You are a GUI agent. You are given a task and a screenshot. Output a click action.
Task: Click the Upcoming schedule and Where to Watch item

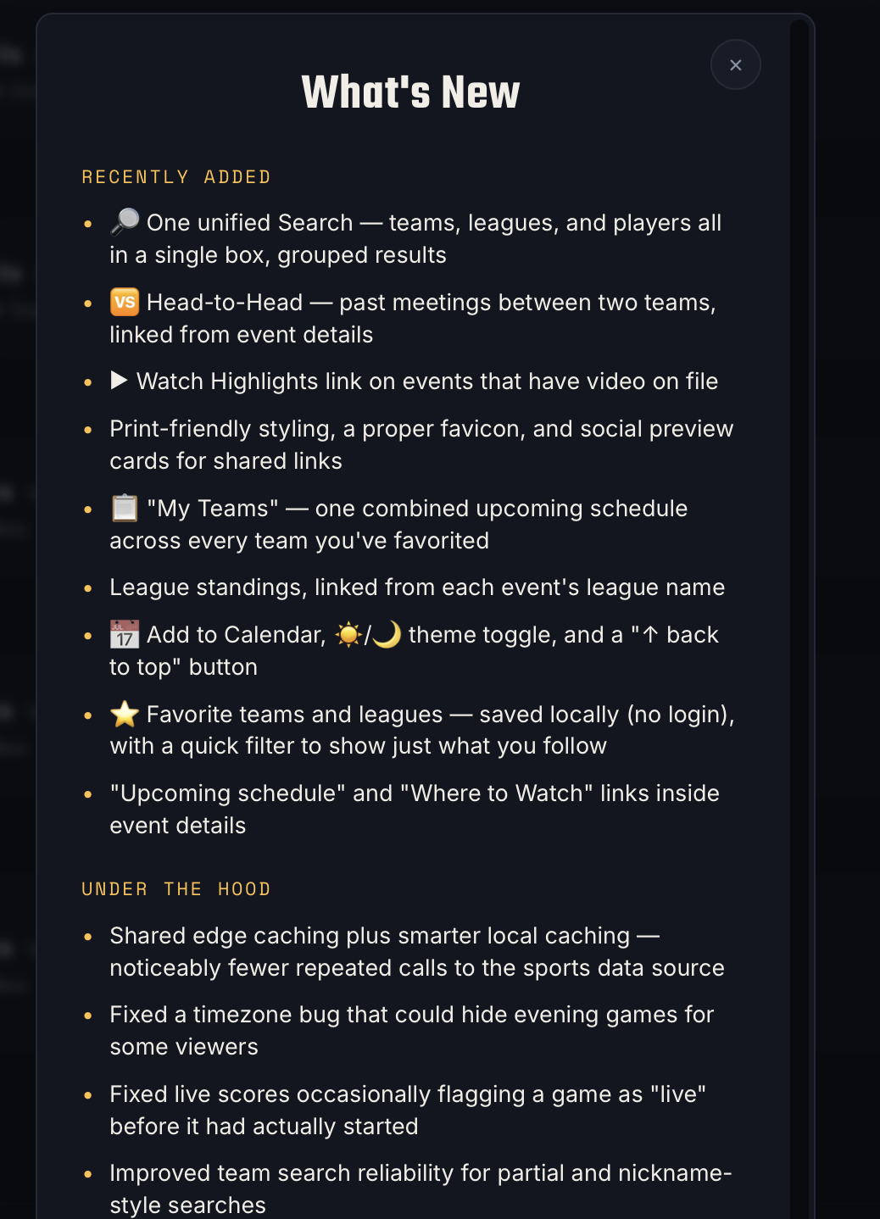[x=415, y=810]
